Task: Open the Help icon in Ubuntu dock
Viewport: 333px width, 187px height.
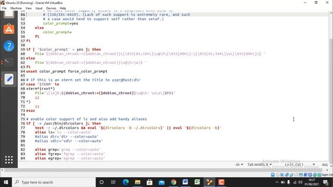Action: [x=9, y=46]
